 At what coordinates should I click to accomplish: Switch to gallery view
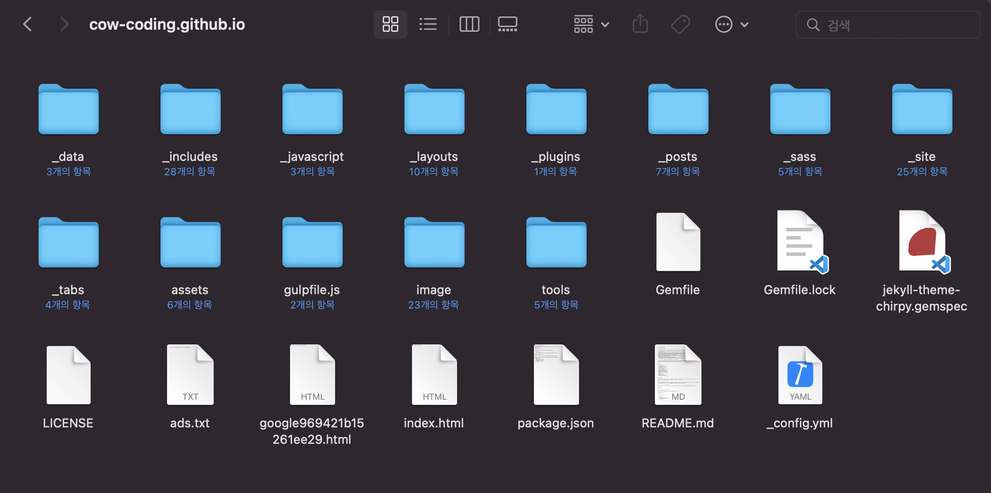point(507,24)
